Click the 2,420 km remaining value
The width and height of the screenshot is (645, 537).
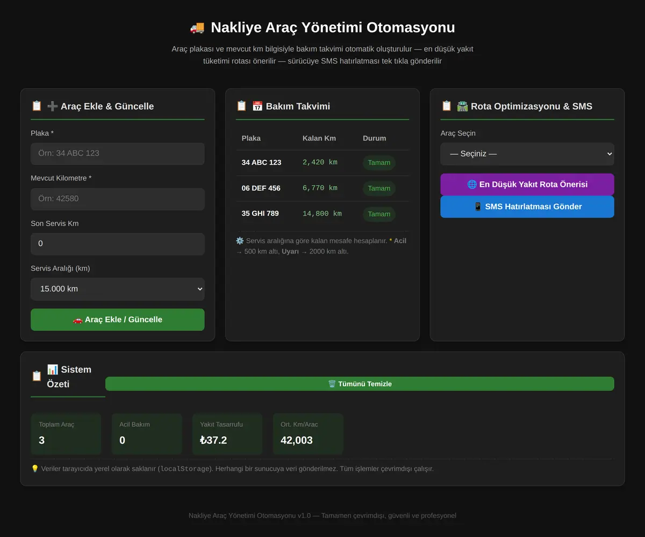point(320,162)
